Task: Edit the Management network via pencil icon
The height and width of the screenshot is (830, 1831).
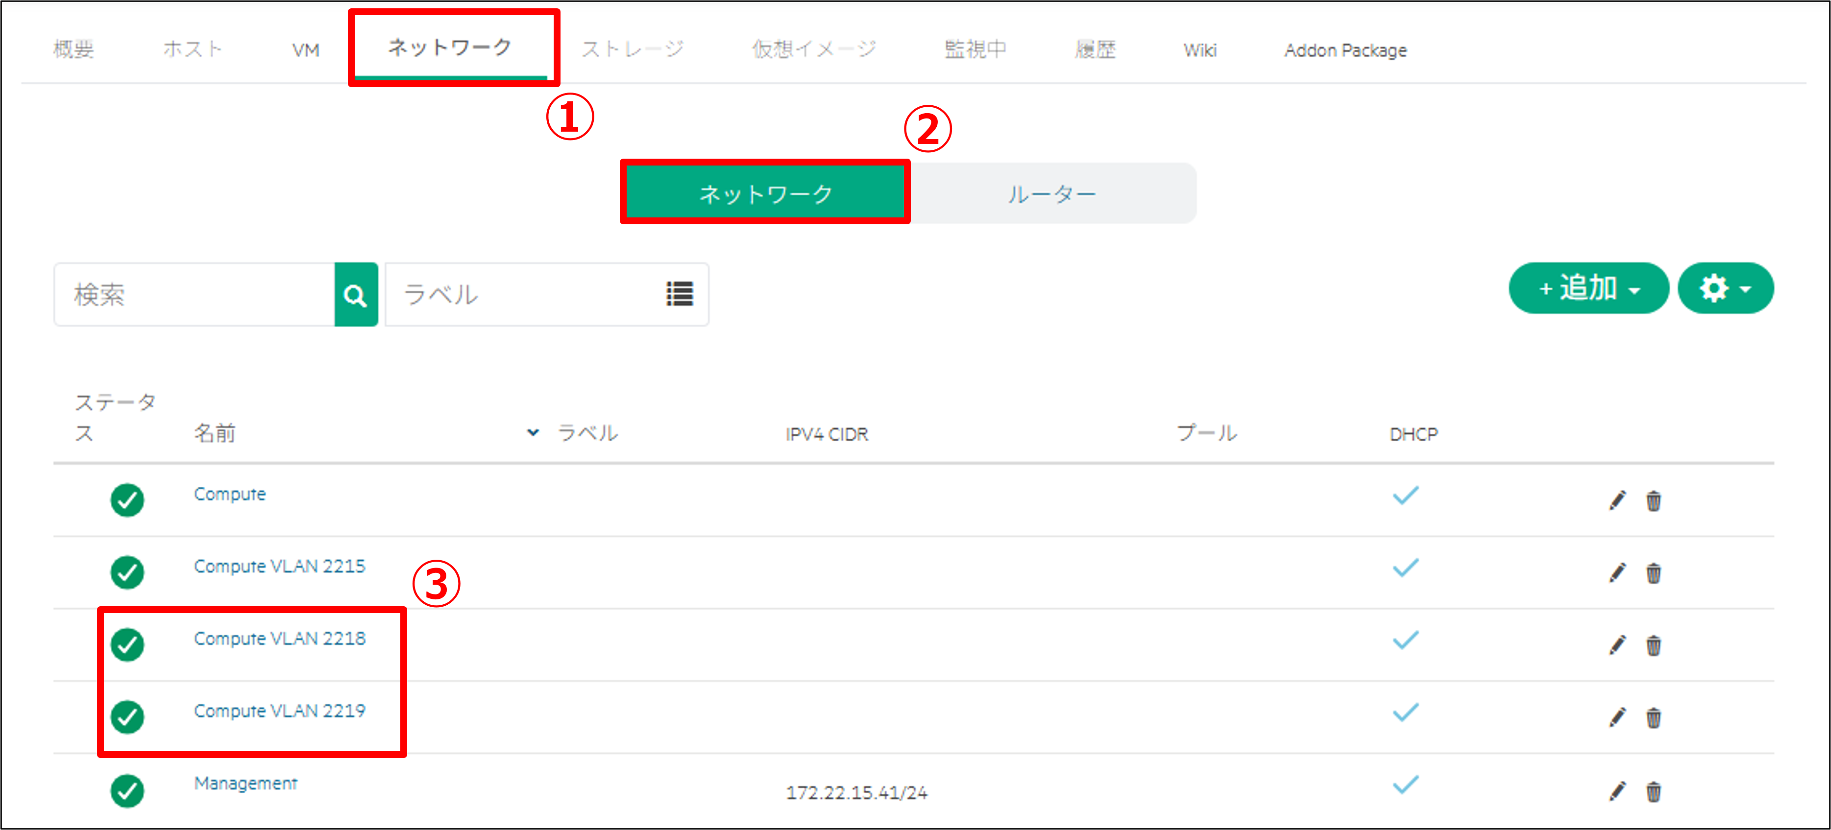Action: (1617, 791)
